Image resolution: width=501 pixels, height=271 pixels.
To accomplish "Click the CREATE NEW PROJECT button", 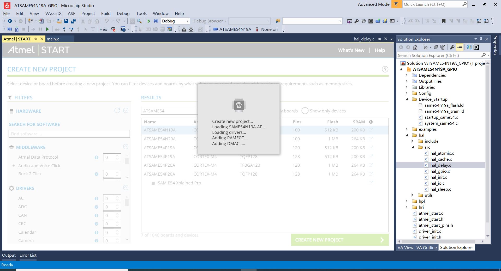I will tap(340, 240).
